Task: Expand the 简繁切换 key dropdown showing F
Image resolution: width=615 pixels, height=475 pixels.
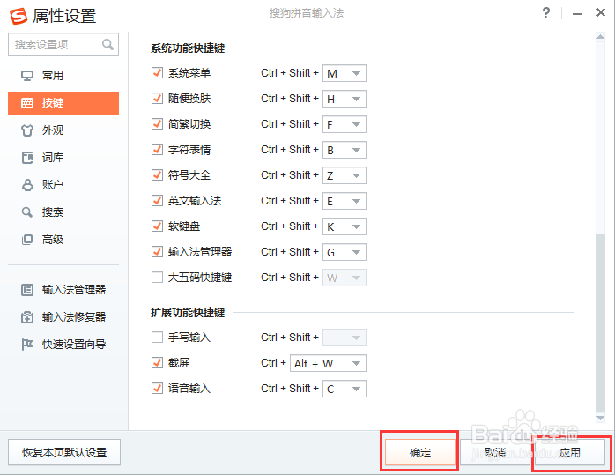Action: click(345, 124)
